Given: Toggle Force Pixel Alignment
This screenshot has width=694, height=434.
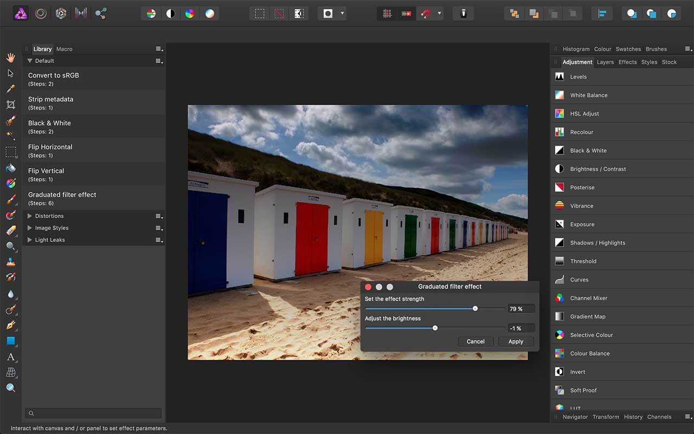Looking at the screenshot, I should point(387,14).
